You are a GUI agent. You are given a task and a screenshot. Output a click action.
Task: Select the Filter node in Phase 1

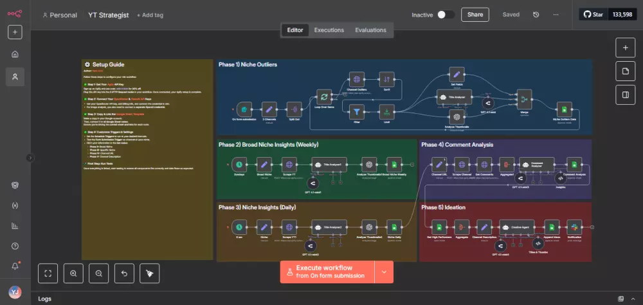pyautogui.click(x=357, y=111)
